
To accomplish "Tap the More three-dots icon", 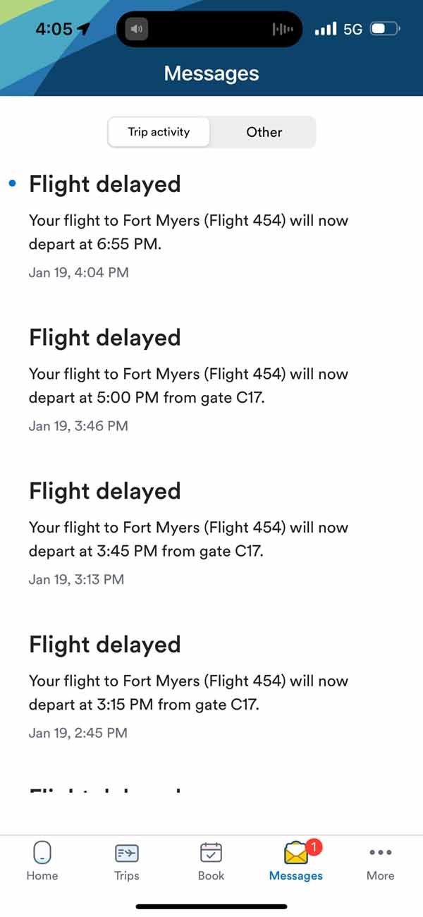I will [x=380, y=853].
